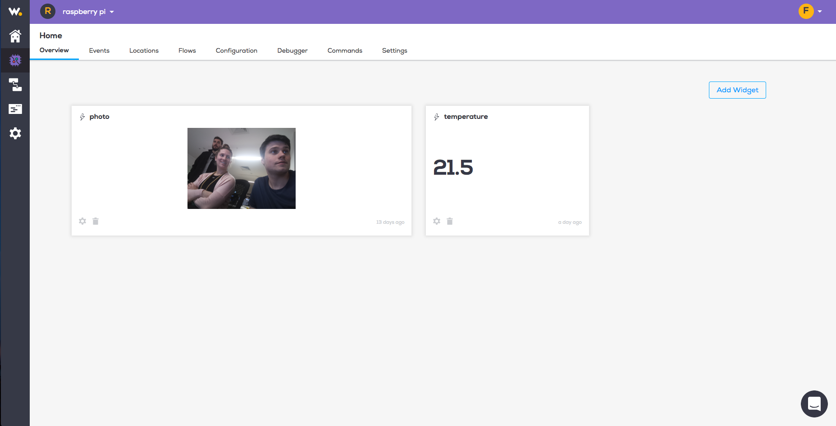Switch to the Settings tab
Viewport: 836px width, 426px height.
click(x=395, y=50)
